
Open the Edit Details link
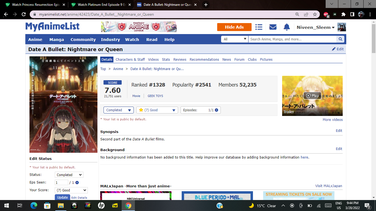click(x=79, y=198)
